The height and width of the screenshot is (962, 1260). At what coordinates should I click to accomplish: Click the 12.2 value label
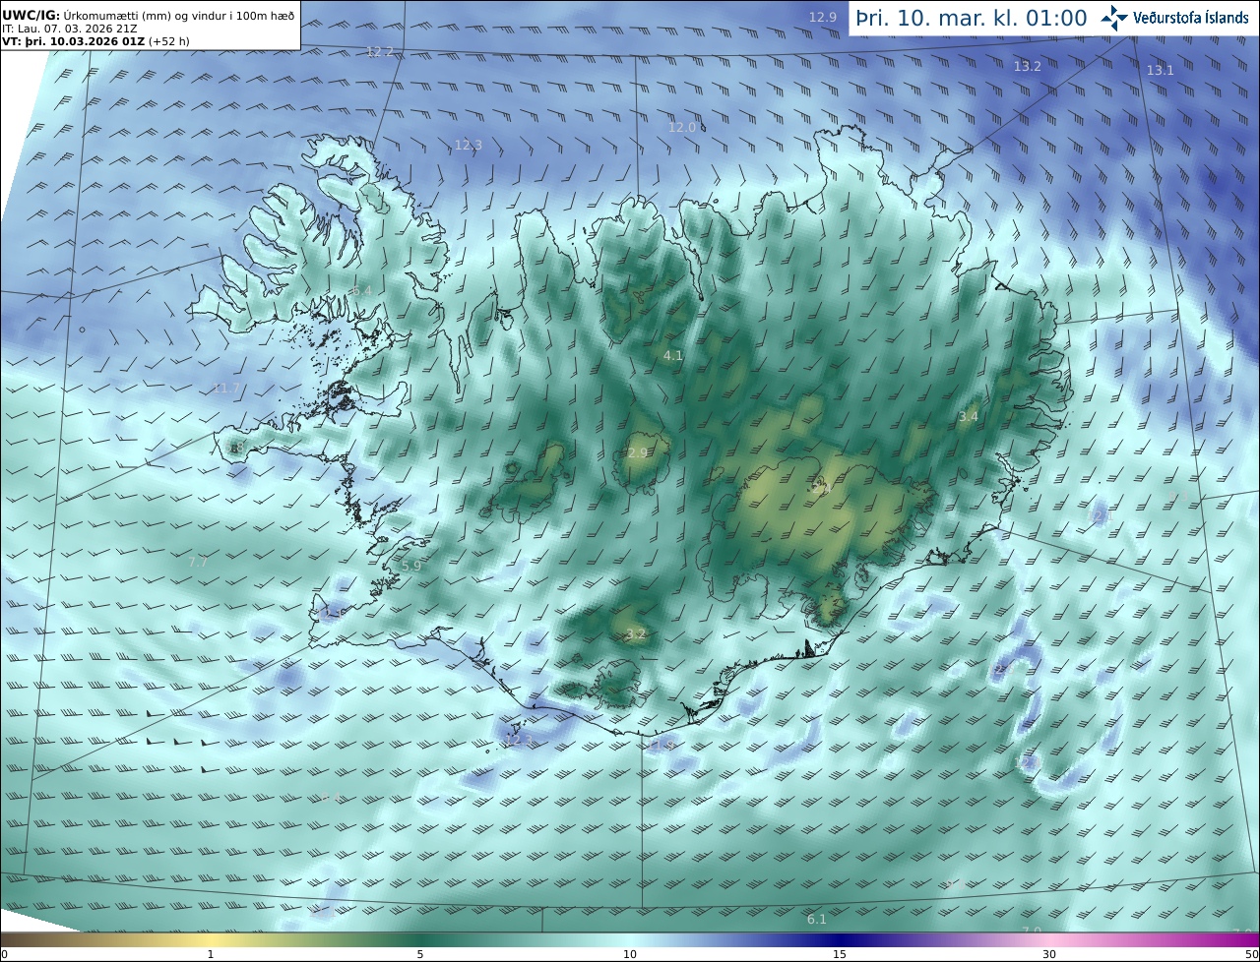379,51
